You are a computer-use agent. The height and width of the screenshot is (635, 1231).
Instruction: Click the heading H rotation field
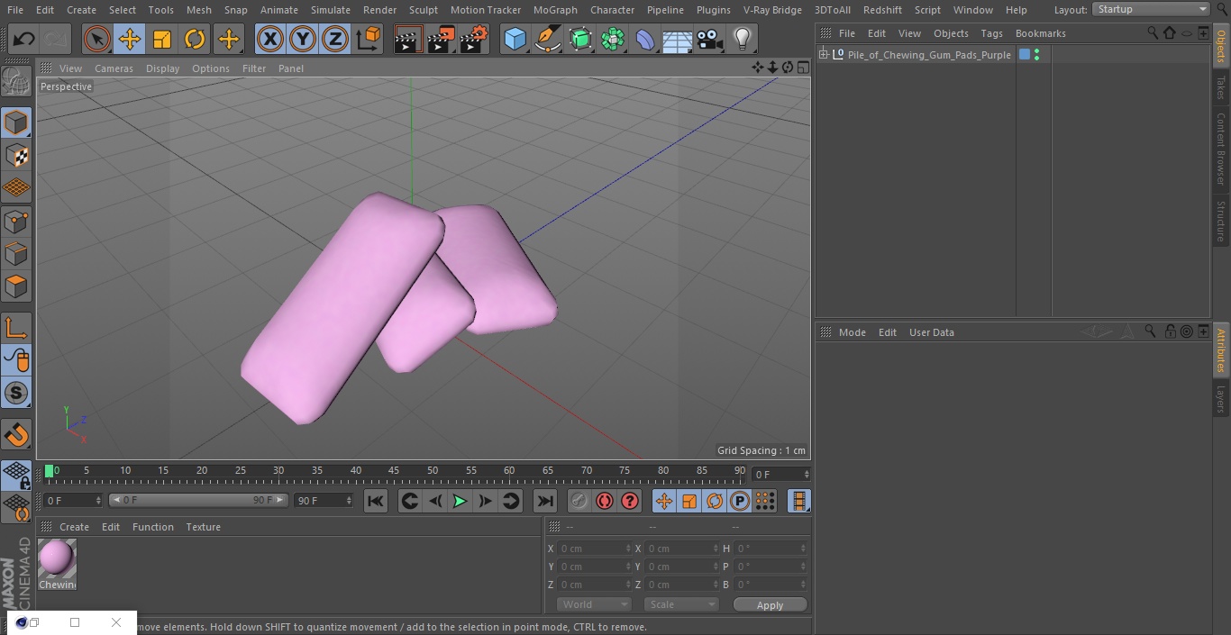click(x=771, y=549)
